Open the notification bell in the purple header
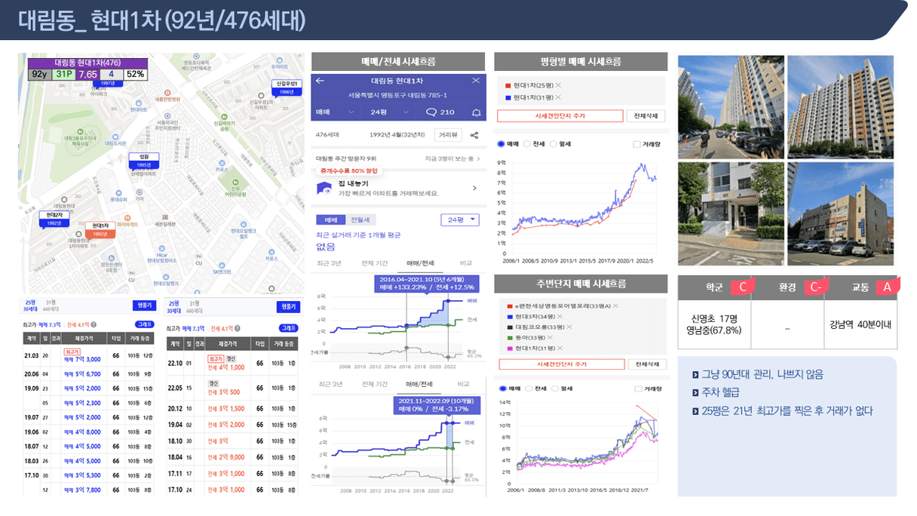 pos(476,112)
